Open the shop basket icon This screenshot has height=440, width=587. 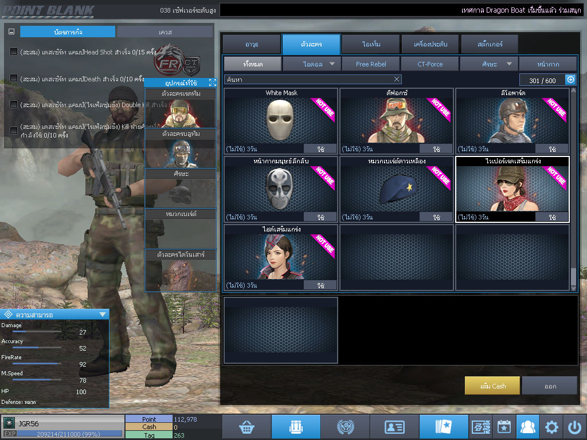tap(246, 427)
